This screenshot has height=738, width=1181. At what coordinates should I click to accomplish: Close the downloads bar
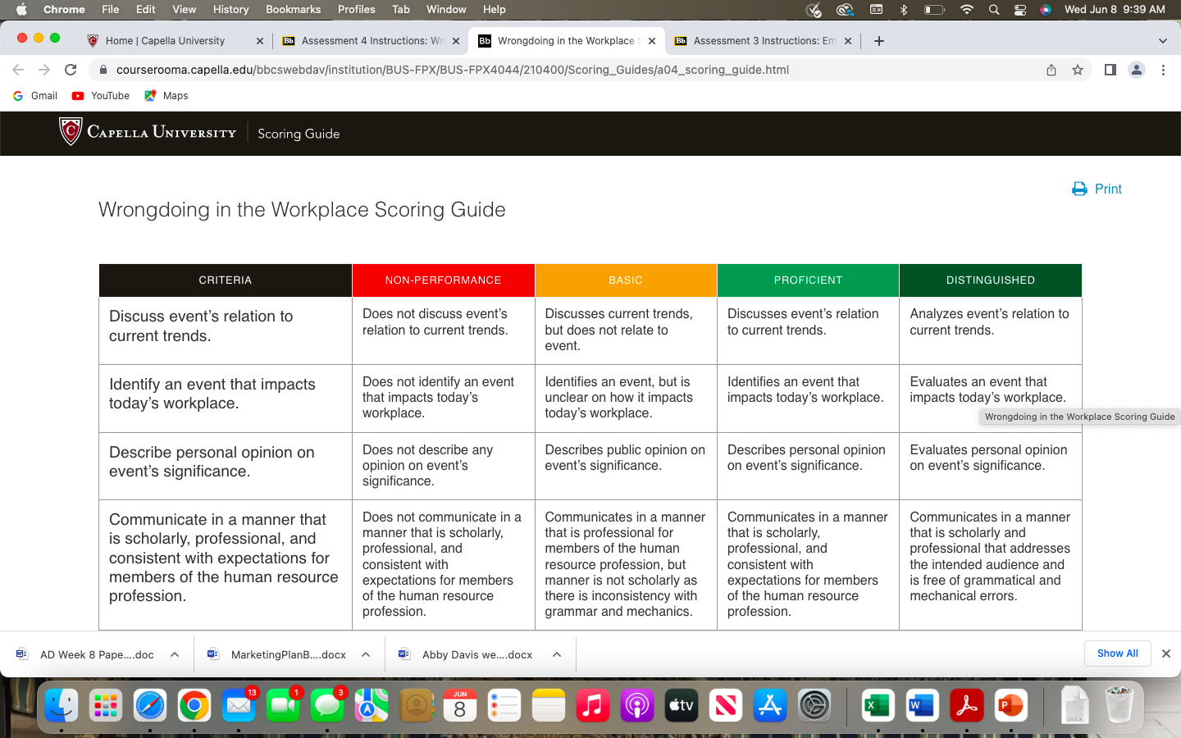[x=1166, y=654]
